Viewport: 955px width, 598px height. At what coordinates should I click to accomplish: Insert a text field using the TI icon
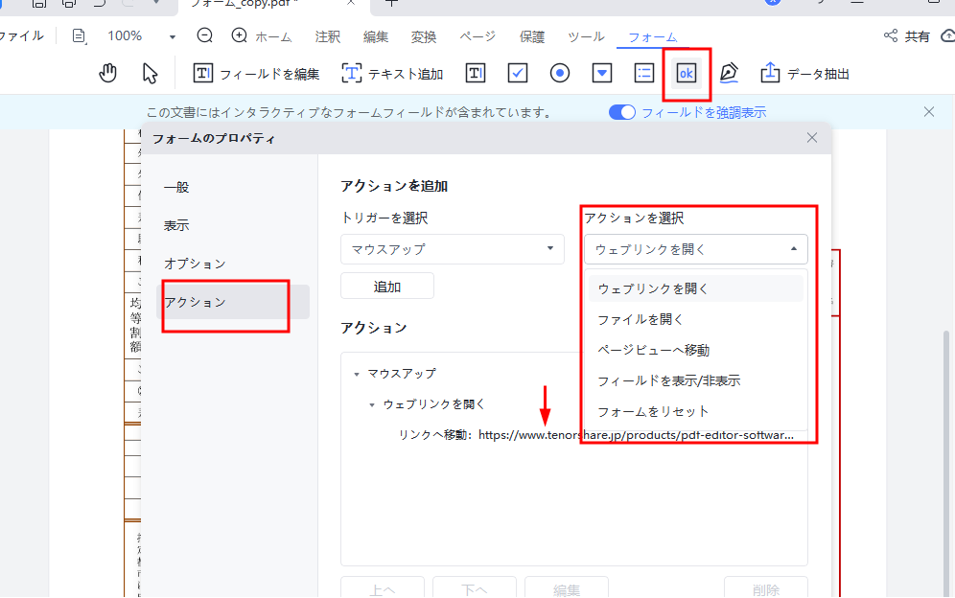pos(475,72)
